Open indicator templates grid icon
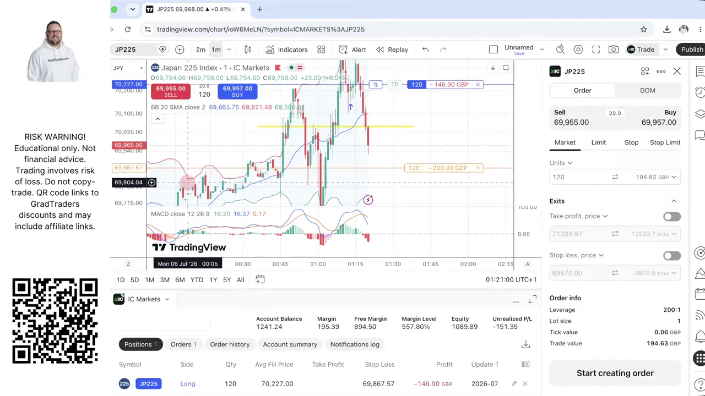This screenshot has height=396, width=705. [x=321, y=50]
